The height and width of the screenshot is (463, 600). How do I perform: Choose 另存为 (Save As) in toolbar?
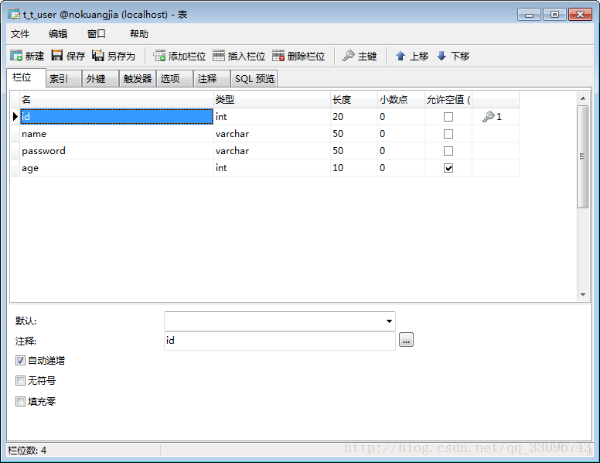point(114,56)
